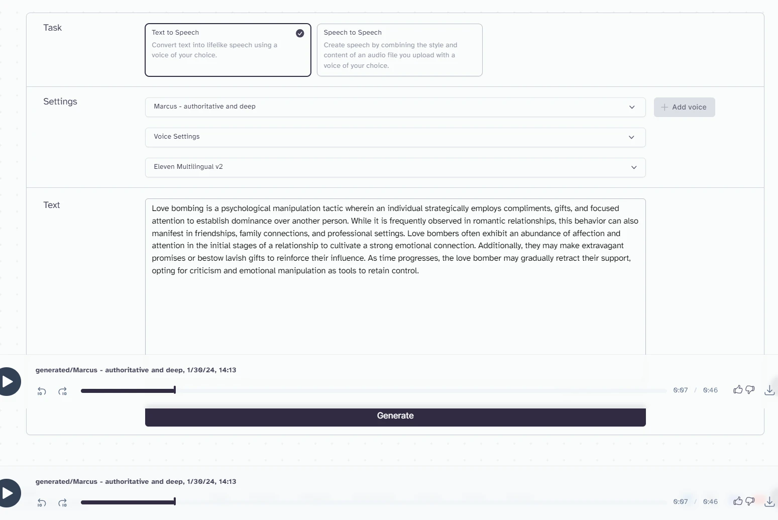Rewind 10 seconds in upper player

(x=42, y=391)
